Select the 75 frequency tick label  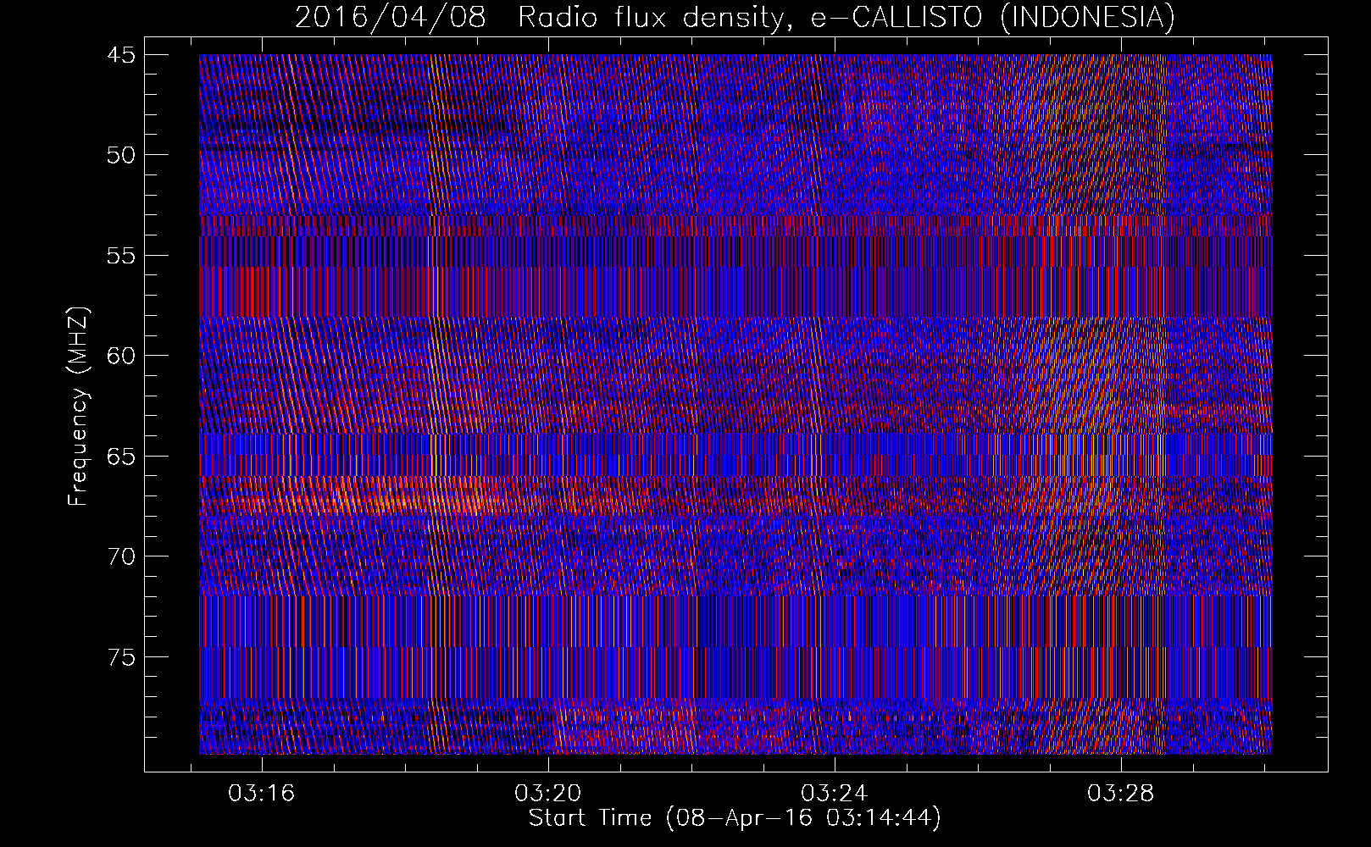[121, 657]
